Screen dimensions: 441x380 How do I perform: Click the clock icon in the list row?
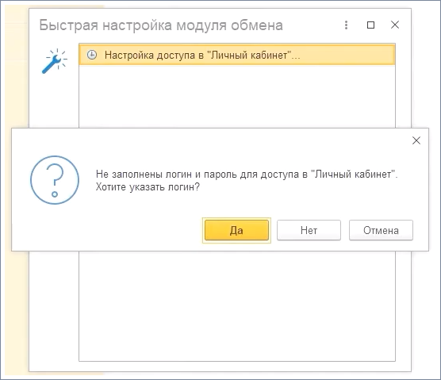(92, 55)
